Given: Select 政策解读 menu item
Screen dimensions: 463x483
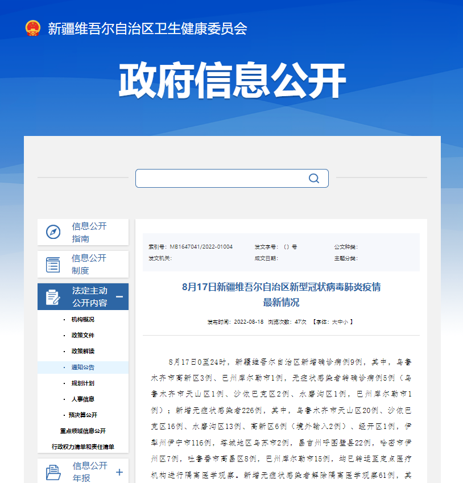Looking at the screenshot, I should tap(83, 352).
